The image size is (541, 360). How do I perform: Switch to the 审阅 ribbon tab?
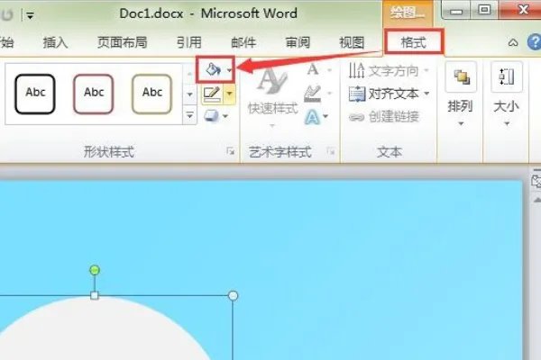pos(298,42)
